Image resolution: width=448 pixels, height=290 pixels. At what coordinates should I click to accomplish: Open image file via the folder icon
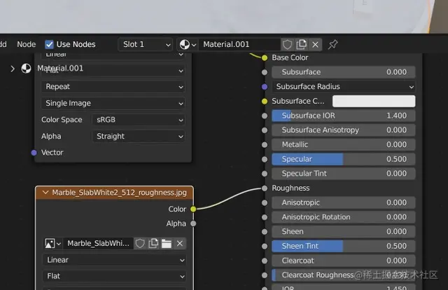[x=167, y=244]
